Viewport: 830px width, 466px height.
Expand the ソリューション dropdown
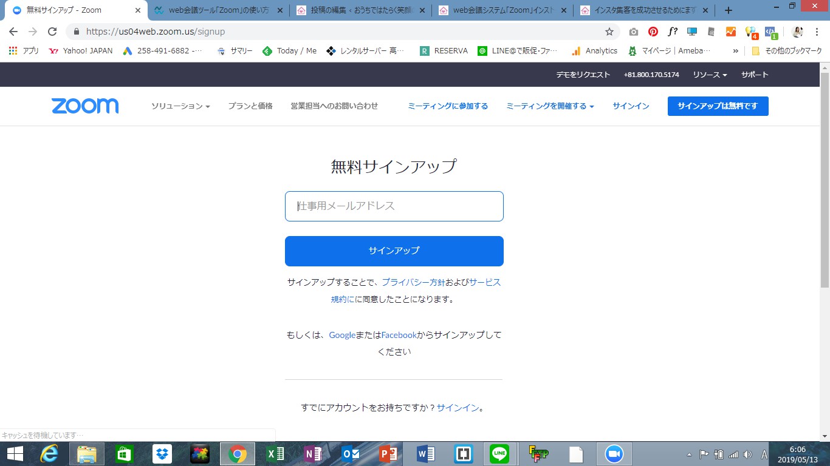(180, 106)
